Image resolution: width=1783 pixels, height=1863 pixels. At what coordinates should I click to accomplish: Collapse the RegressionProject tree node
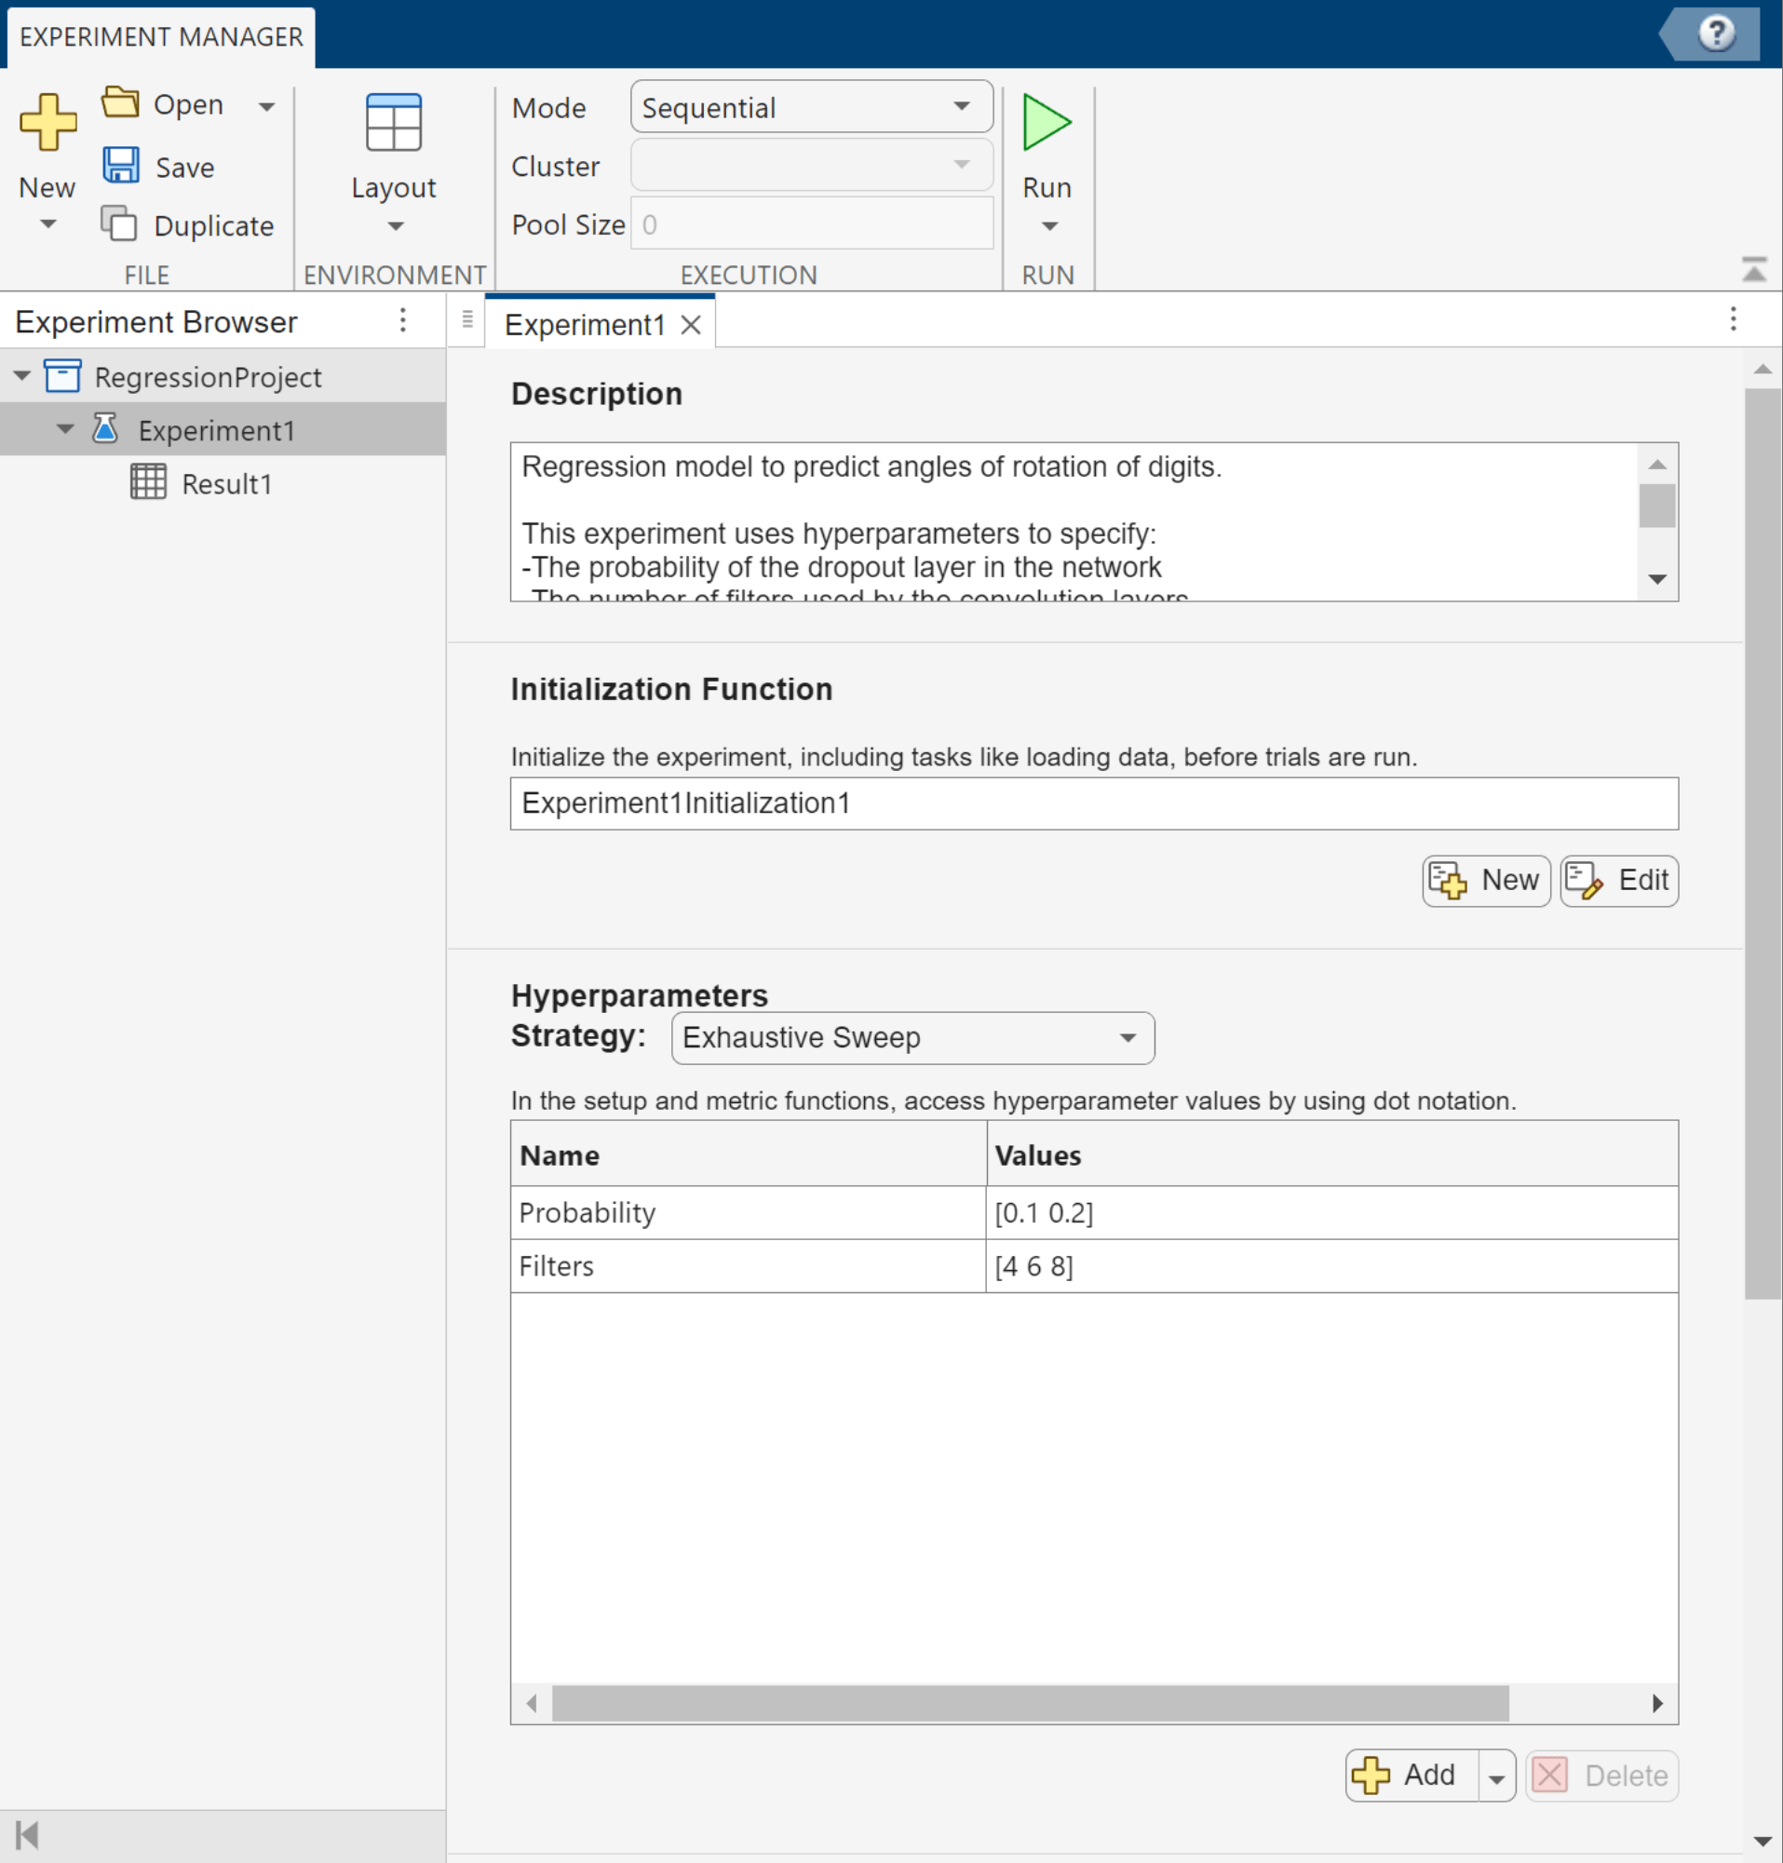click(x=21, y=376)
